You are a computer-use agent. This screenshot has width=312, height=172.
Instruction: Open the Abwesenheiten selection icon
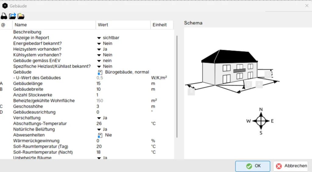click(100, 135)
